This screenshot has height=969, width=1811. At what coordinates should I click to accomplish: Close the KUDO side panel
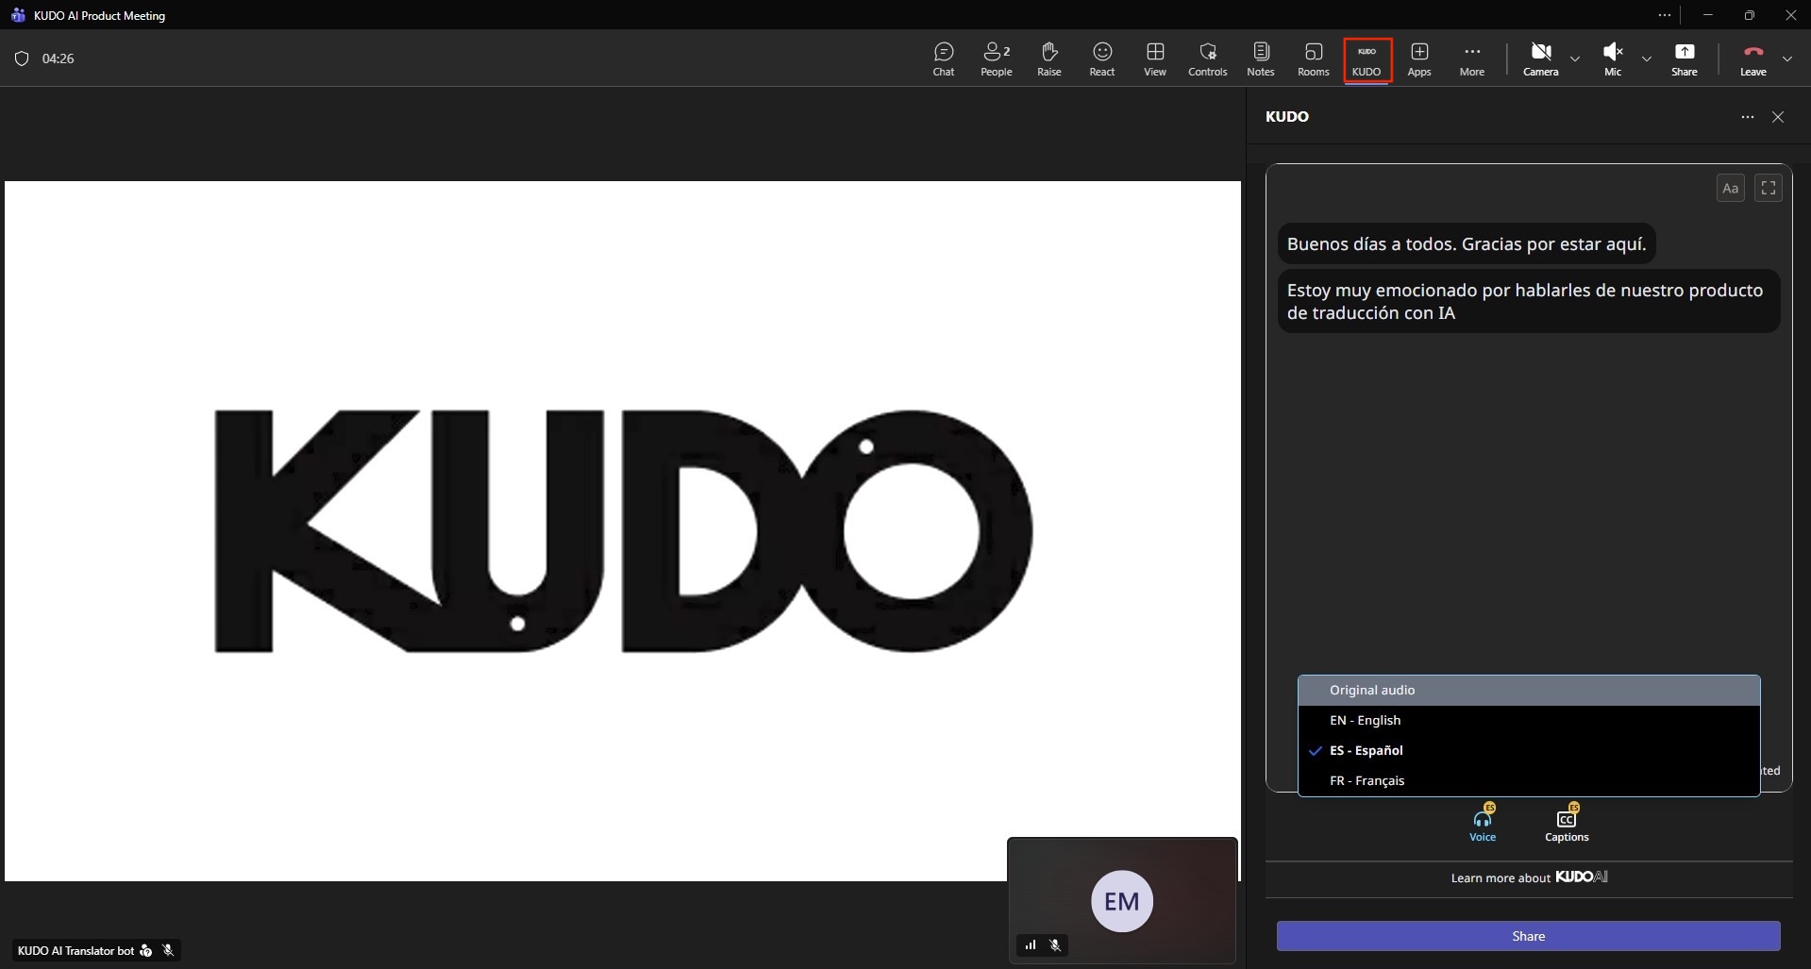1778,117
